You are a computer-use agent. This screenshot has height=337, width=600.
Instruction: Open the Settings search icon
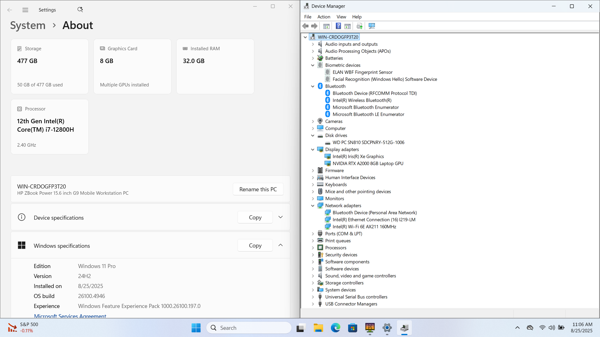point(80,10)
